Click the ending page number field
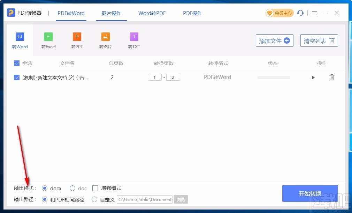 (x=173, y=77)
